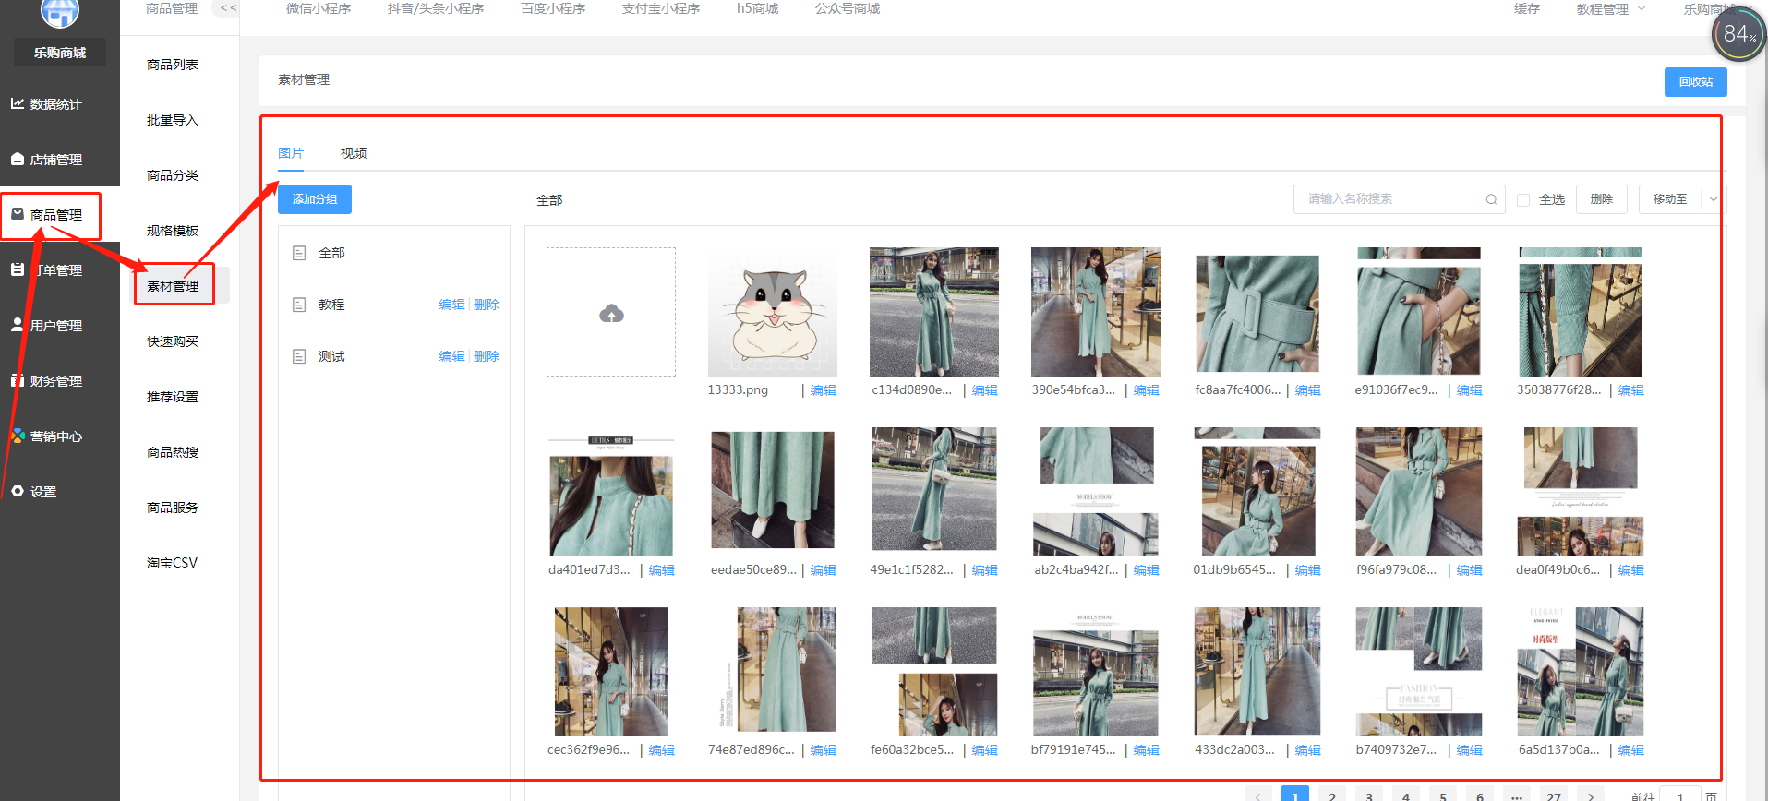Click the 移动至 button
Screen dimensions: 1768x801
coord(1670,199)
